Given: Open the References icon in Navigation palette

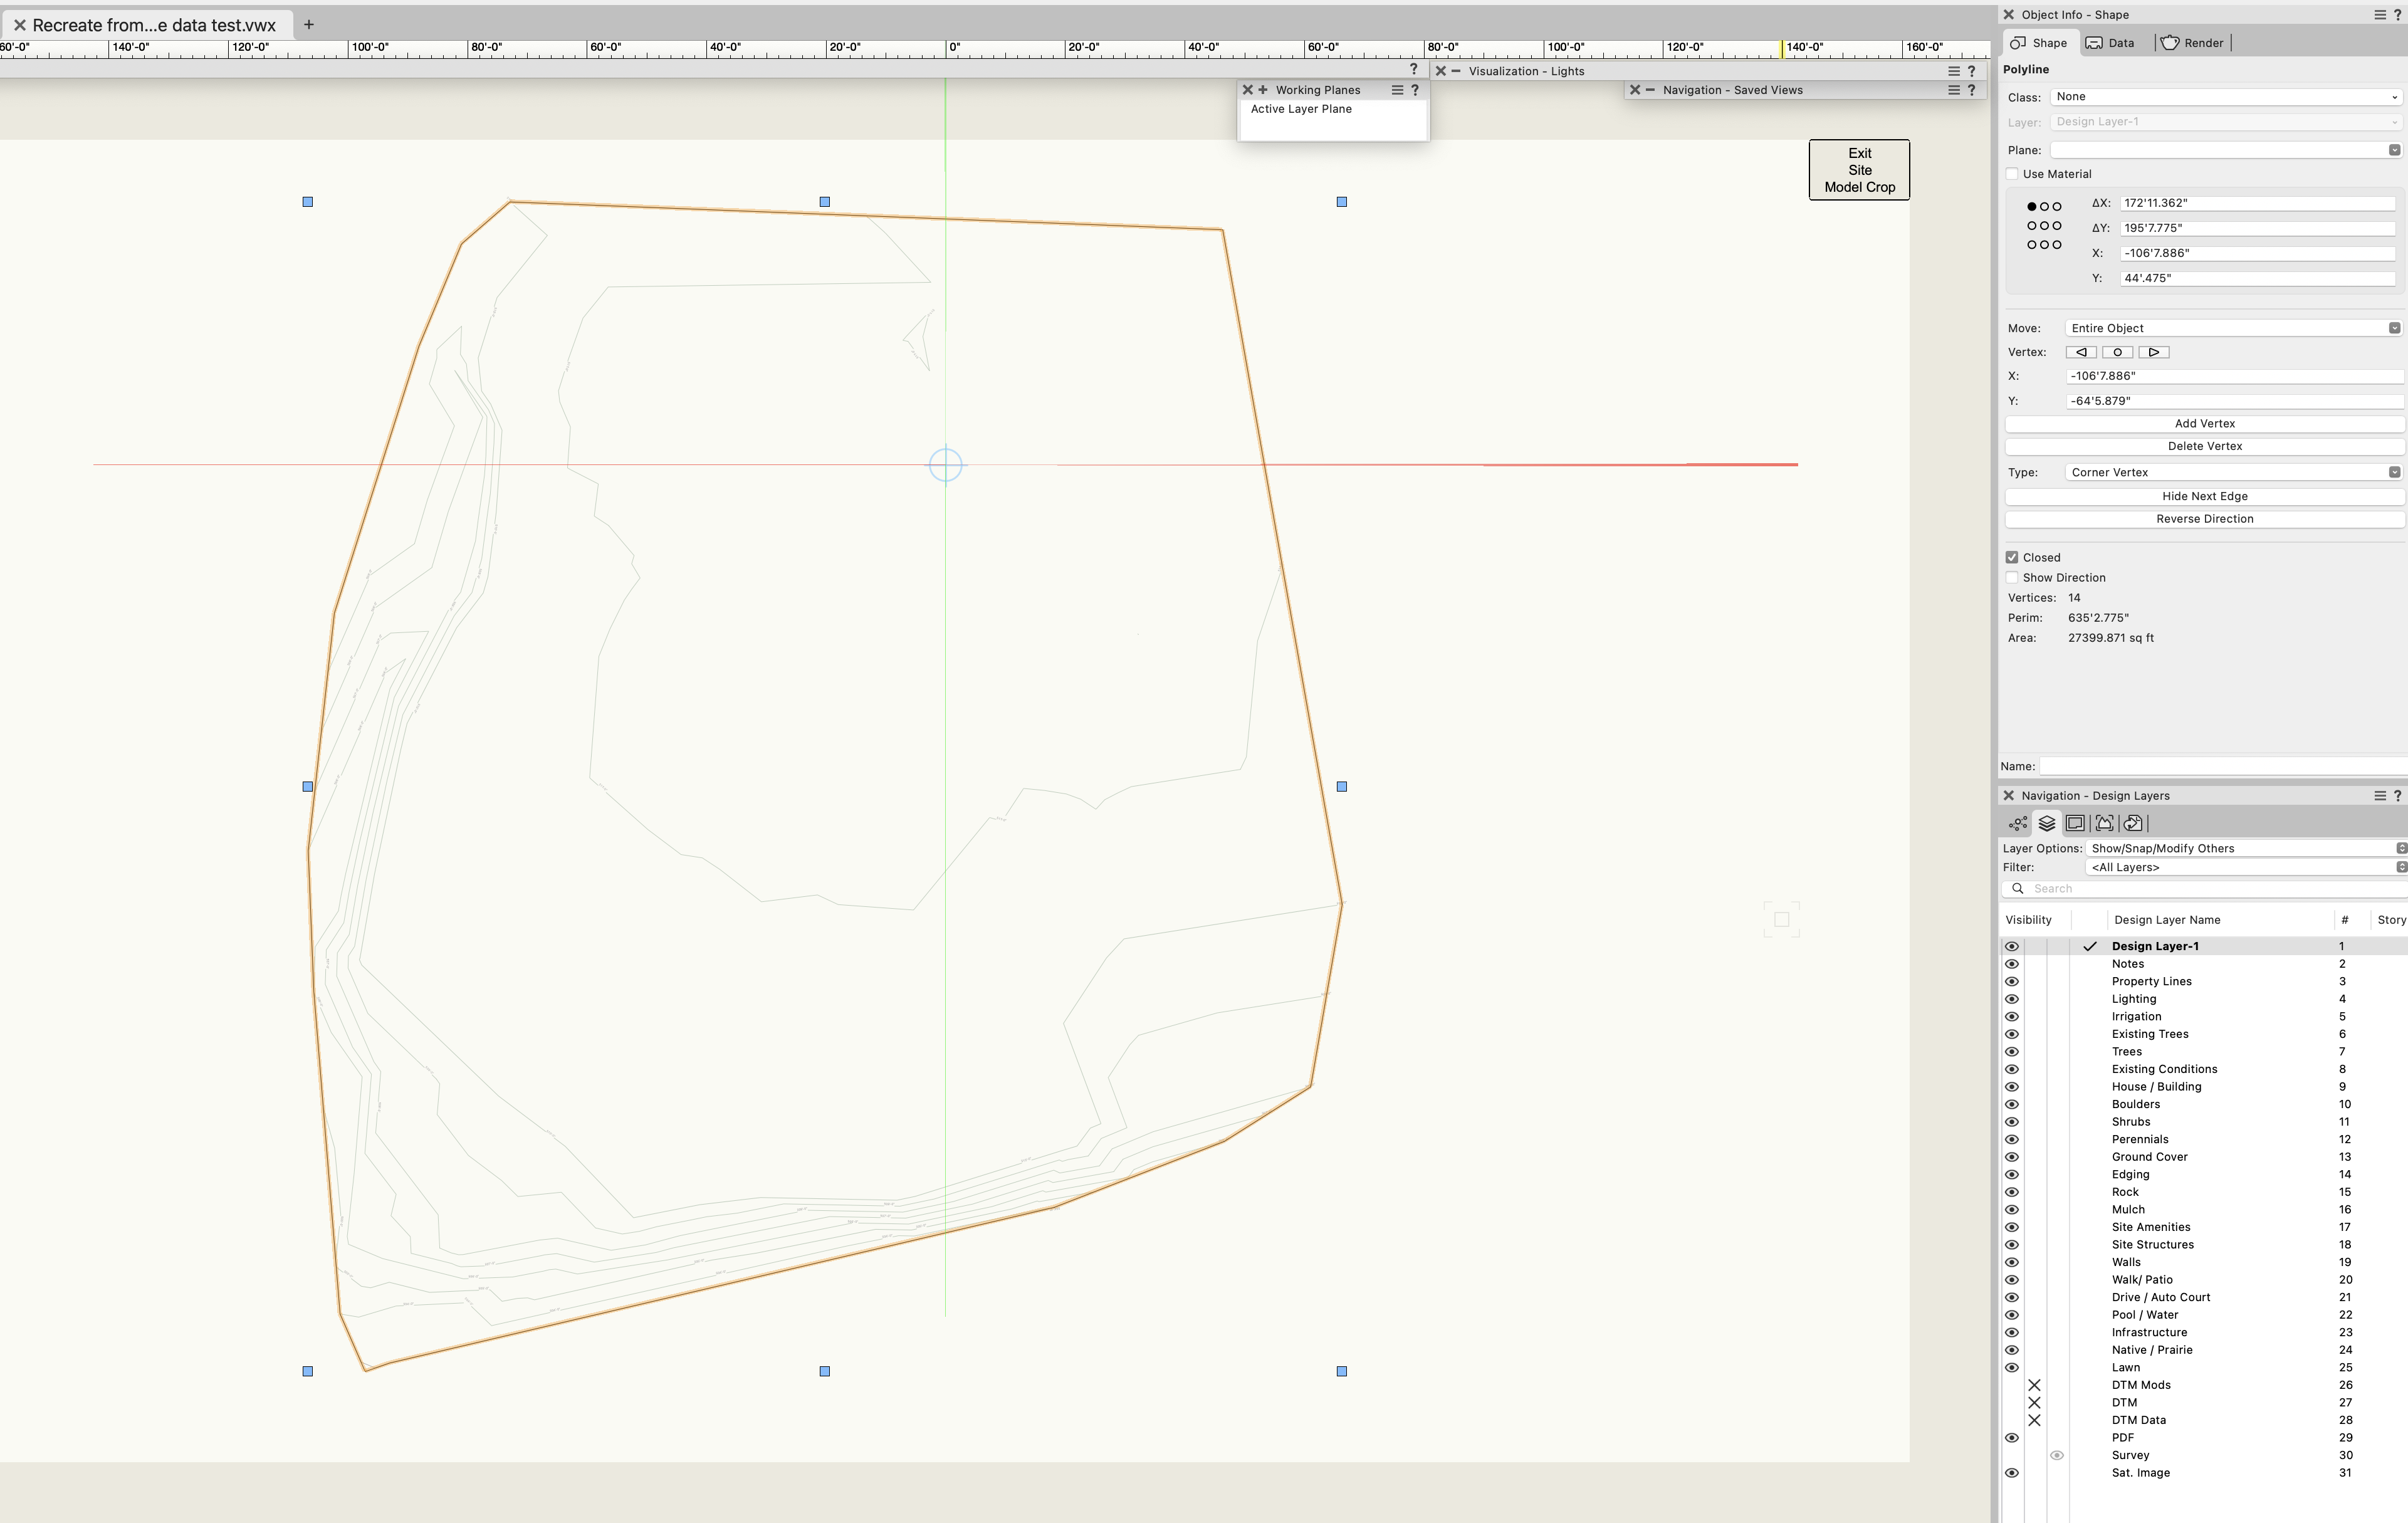Looking at the screenshot, I should [2134, 823].
